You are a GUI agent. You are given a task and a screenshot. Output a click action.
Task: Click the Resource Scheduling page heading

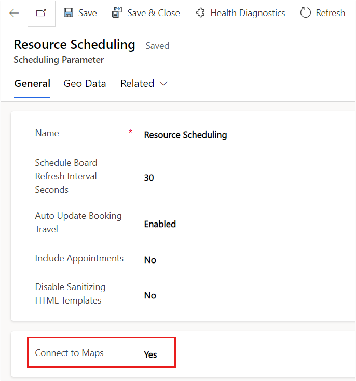coord(75,45)
